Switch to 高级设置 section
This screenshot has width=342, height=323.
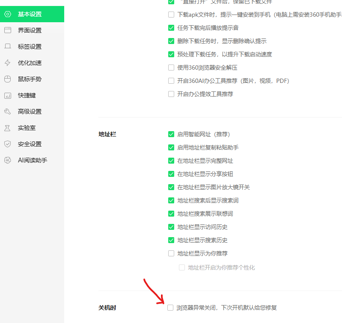[x=30, y=112]
